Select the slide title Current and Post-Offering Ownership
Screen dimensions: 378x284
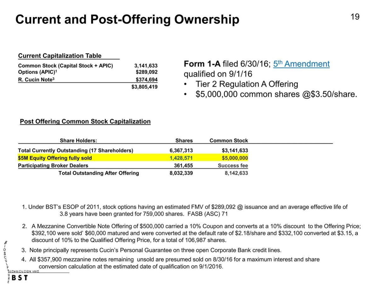(127, 20)
